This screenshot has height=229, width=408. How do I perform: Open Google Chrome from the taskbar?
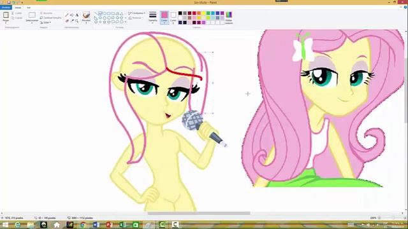83,225
